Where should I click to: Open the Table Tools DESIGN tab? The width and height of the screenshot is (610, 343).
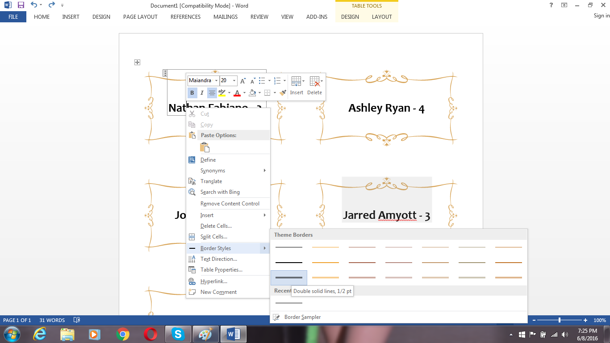(x=350, y=17)
